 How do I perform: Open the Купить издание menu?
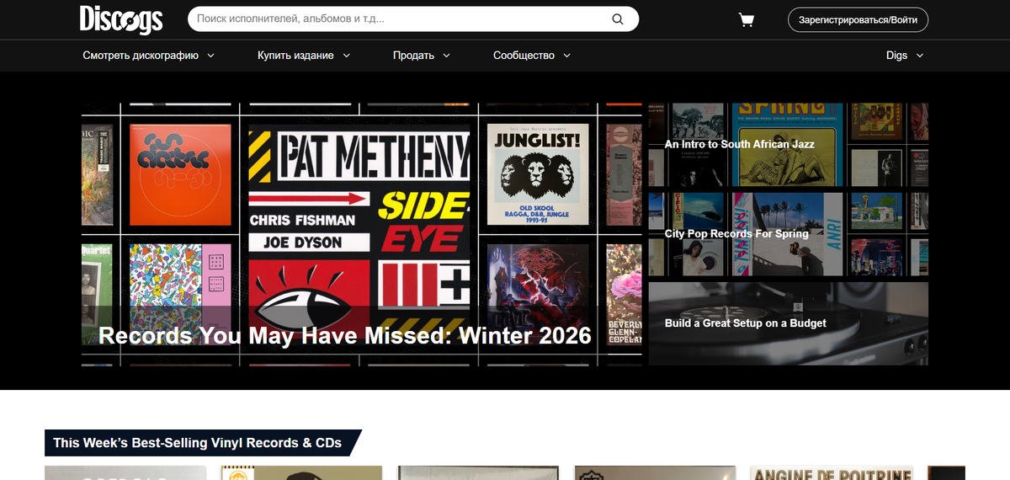[x=304, y=55]
